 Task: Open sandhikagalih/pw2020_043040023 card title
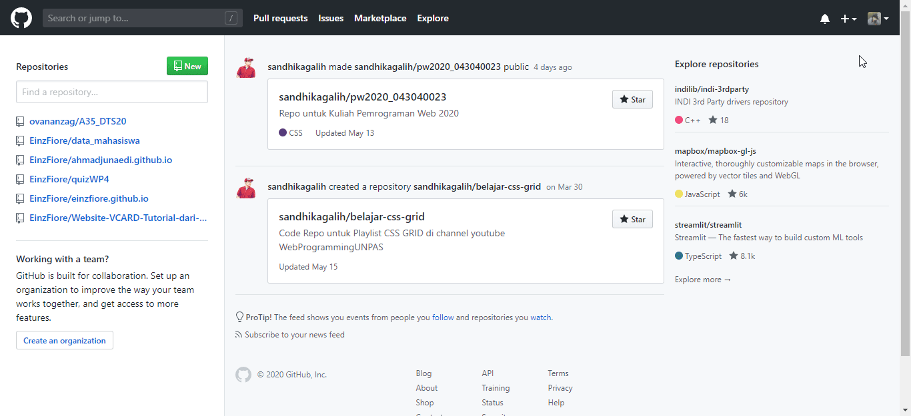363,97
